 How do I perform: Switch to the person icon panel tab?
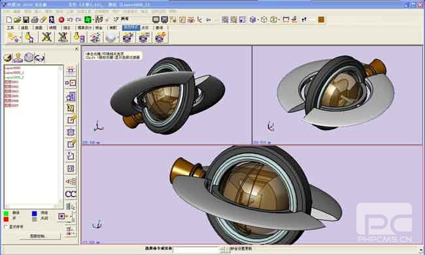[18, 57]
